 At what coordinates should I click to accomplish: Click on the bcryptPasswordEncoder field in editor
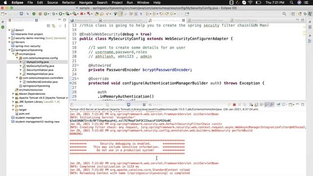pos(166,69)
